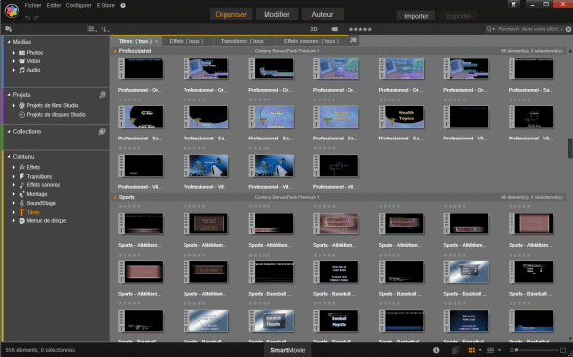Select the Effets content item
The height and width of the screenshot is (357, 573).
pos(33,167)
